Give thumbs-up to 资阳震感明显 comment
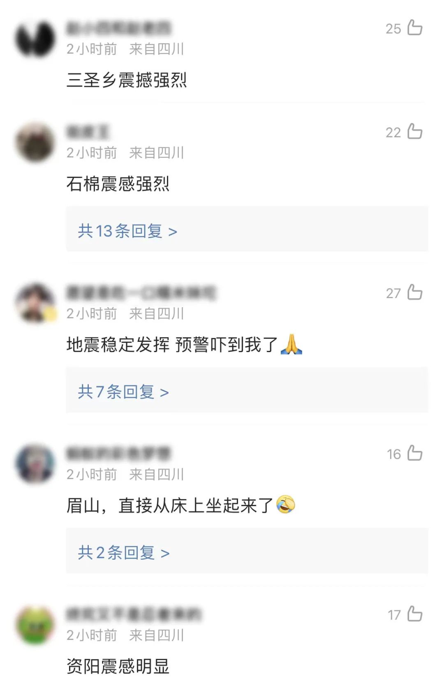The image size is (444, 684). pyautogui.click(x=415, y=614)
